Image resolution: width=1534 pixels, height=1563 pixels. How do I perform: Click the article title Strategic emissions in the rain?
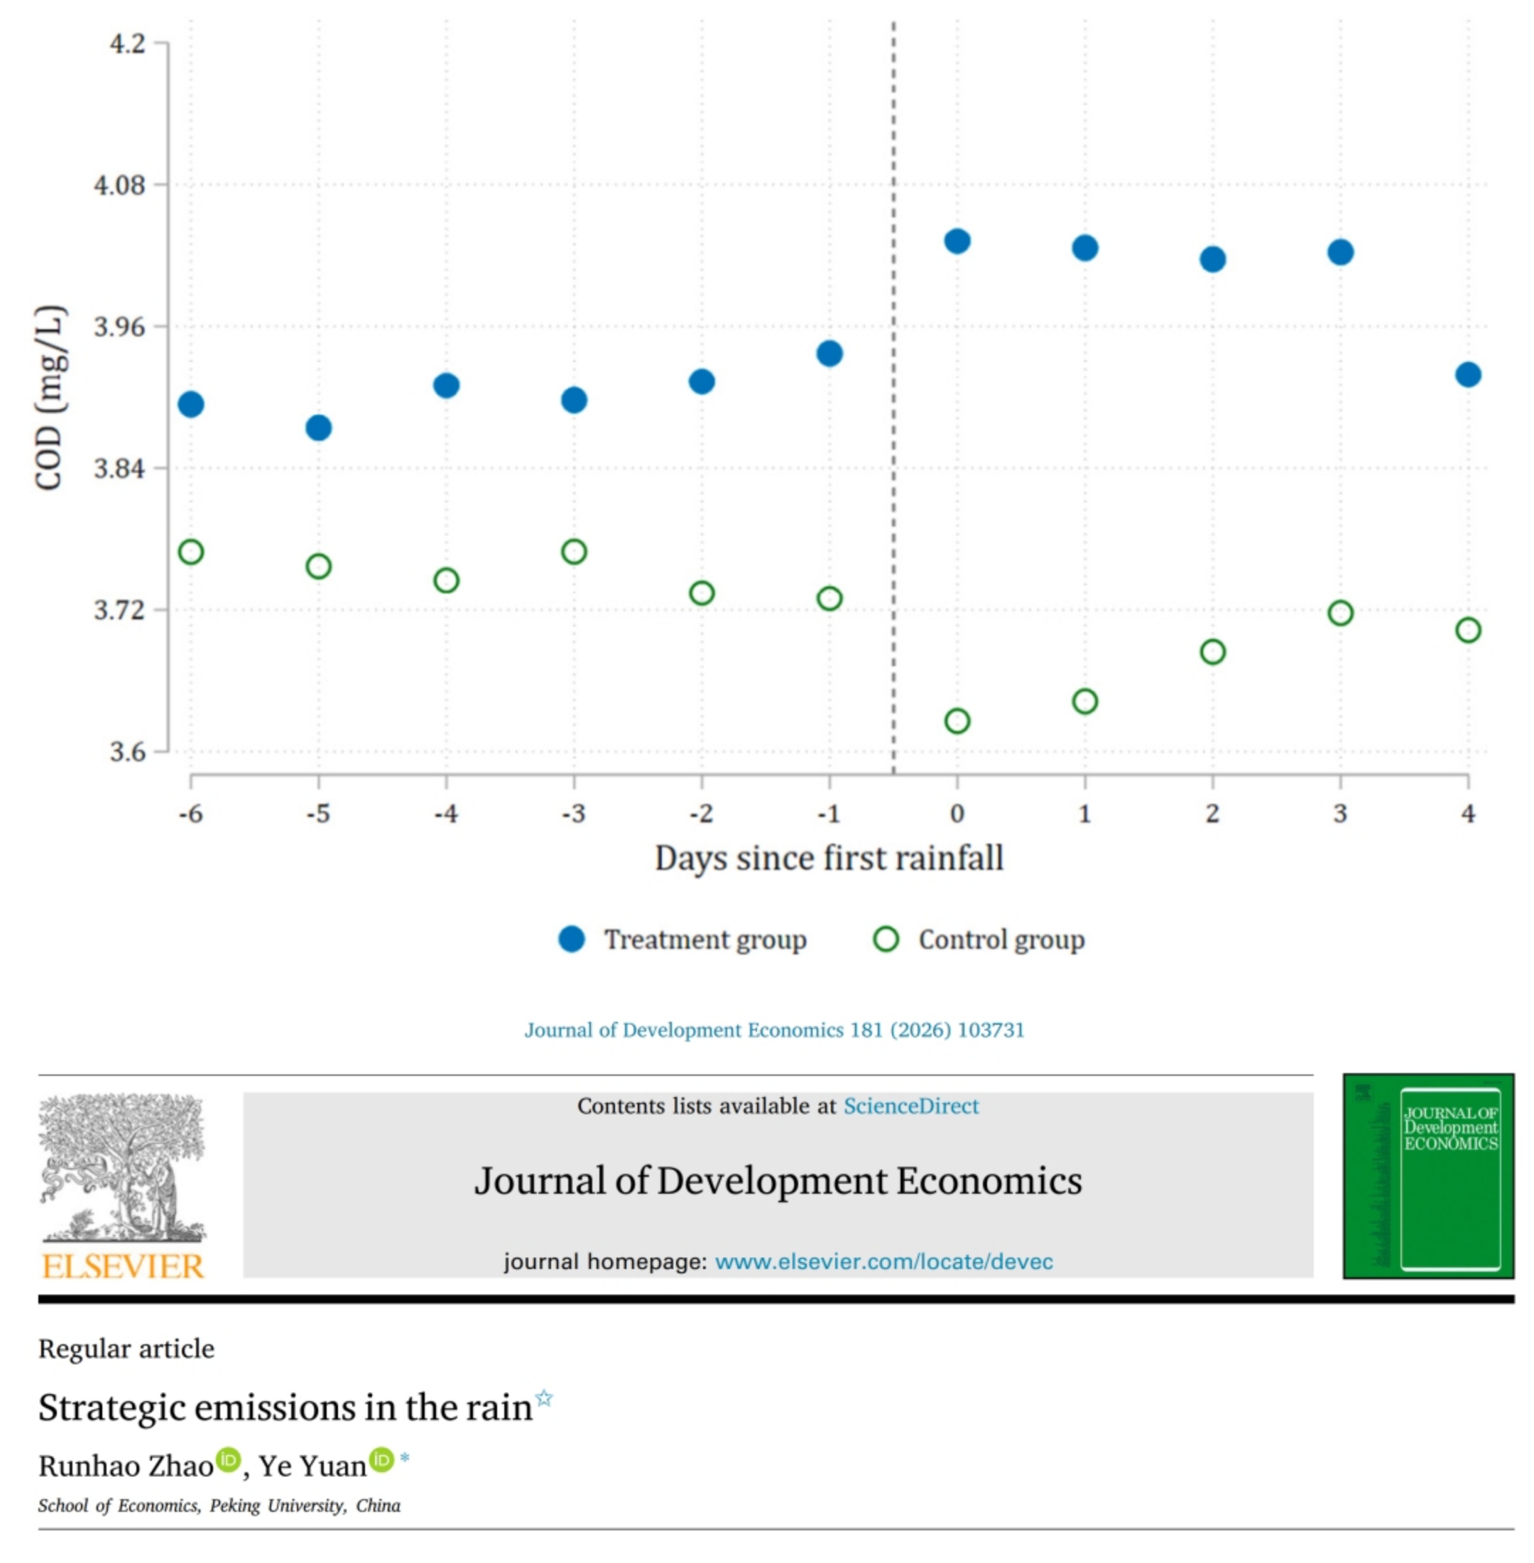pyautogui.click(x=285, y=1407)
